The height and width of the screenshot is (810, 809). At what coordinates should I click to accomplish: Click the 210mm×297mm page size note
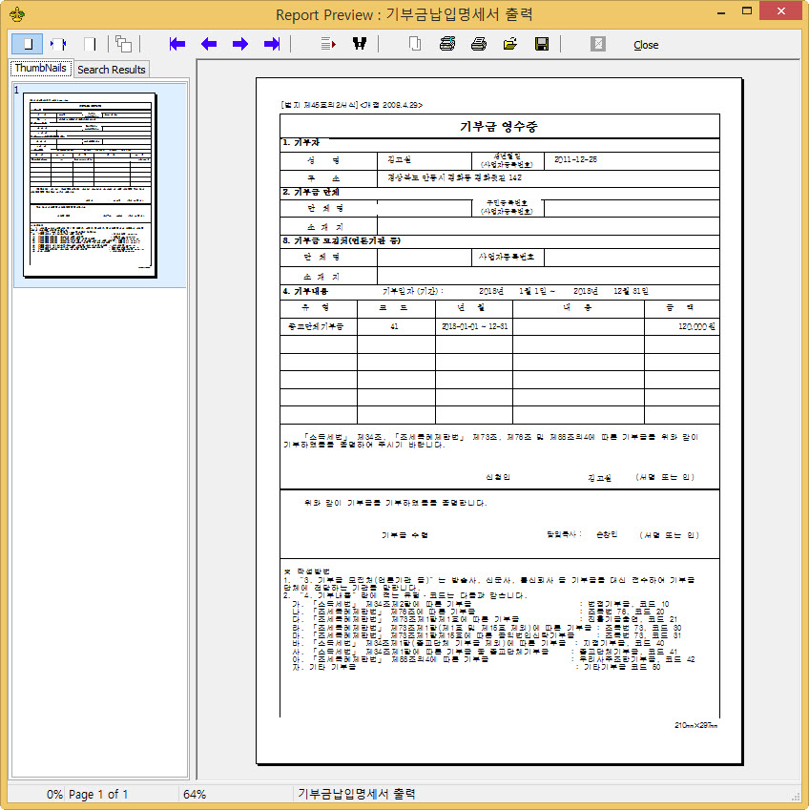[x=695, y=725]
